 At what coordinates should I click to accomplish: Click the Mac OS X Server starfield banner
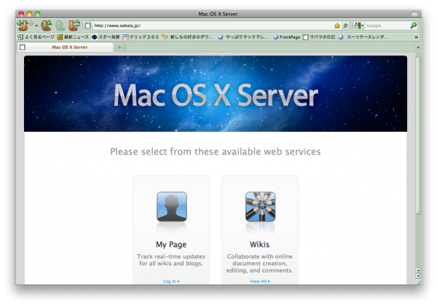coord(216,94)
